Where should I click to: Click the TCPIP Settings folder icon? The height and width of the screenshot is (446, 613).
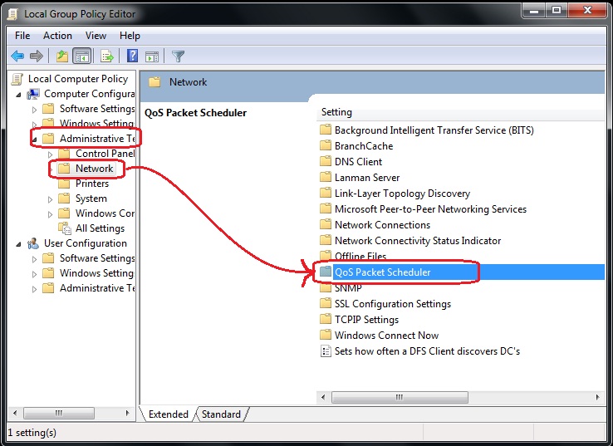[x=326, y=319]
